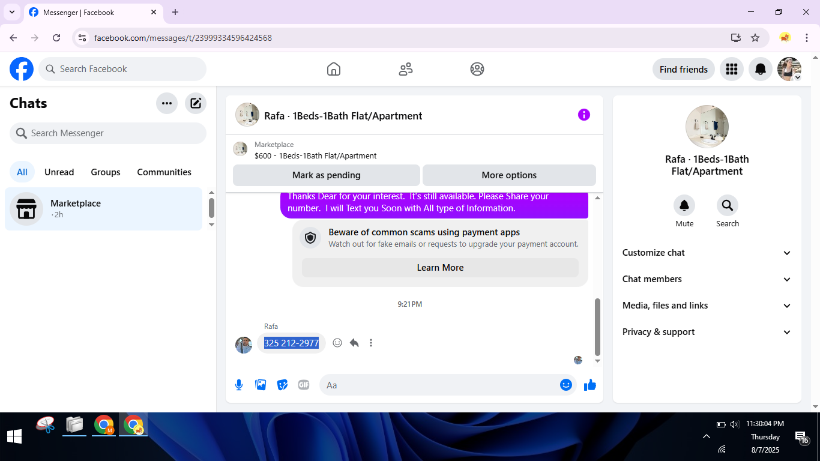Open Windows Start menu

14,436
